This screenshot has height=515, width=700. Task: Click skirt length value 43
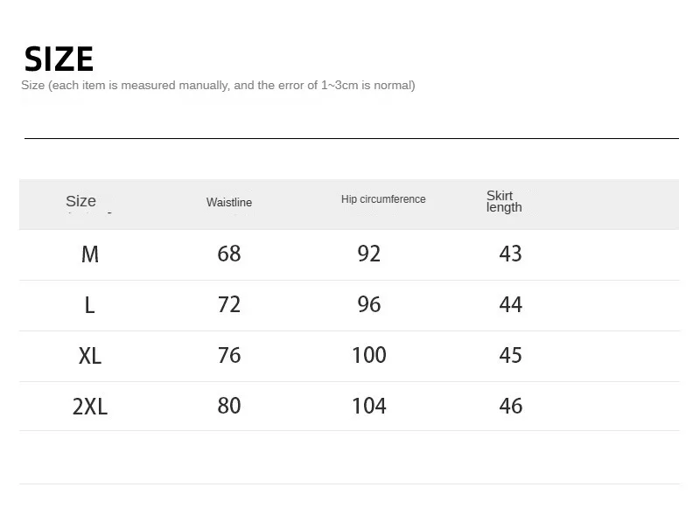[x=510, y=254]
